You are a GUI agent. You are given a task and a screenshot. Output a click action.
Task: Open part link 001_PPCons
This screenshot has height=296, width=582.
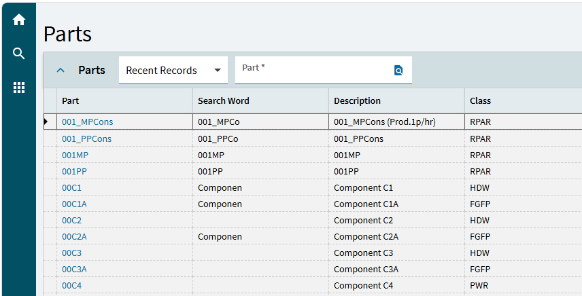point(86,139)
